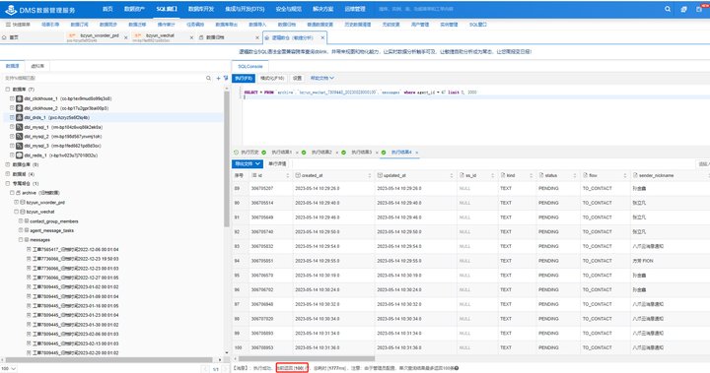Expand the dbl_drds_1 tree node
Screen dimensions: 710x373
(12, 117)
